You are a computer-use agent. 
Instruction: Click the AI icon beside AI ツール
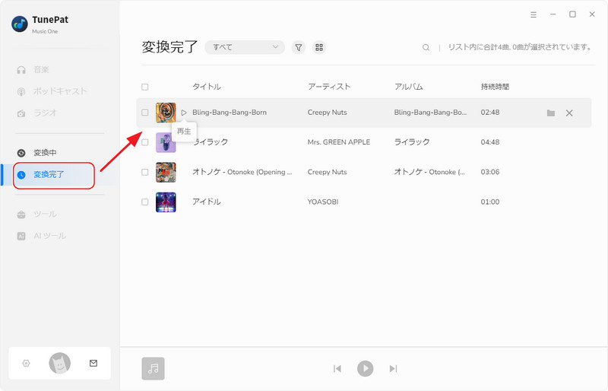(21, 236)
